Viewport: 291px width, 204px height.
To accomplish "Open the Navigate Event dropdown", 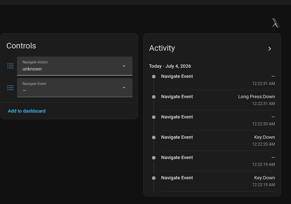I will point(75,87).
